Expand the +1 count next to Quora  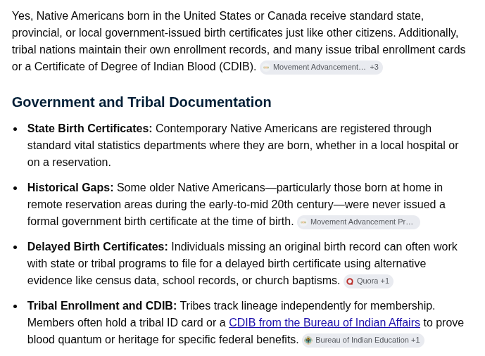pos(385,281)
